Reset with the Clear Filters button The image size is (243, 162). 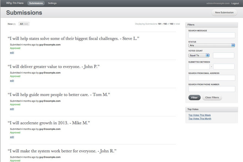click(x=212, y=97)
